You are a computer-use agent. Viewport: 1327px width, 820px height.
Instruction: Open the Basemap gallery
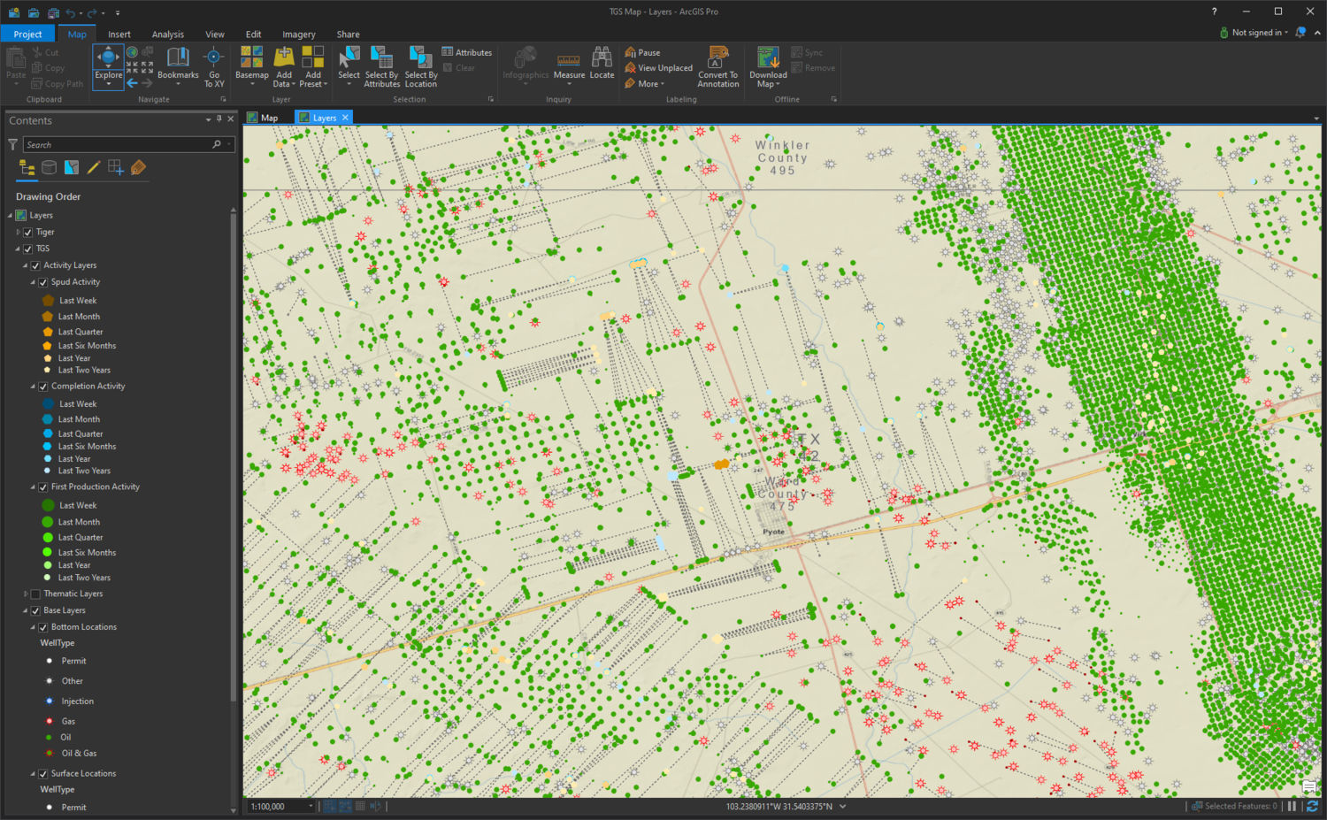pos(252,66)
